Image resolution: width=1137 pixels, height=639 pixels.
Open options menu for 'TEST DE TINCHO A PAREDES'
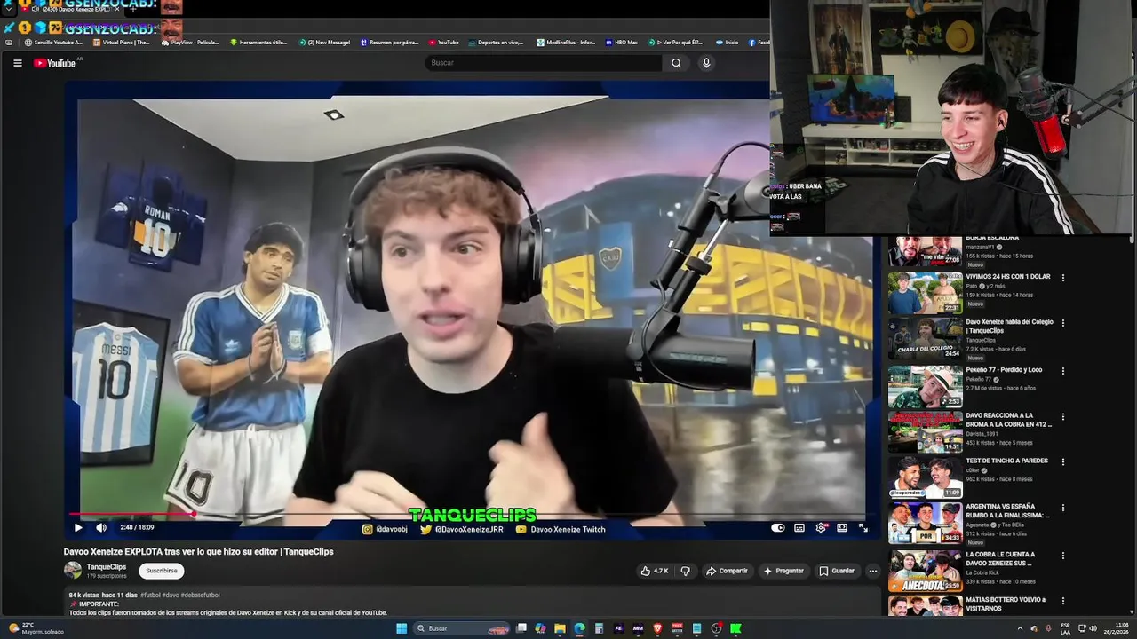click(1063, 462)
